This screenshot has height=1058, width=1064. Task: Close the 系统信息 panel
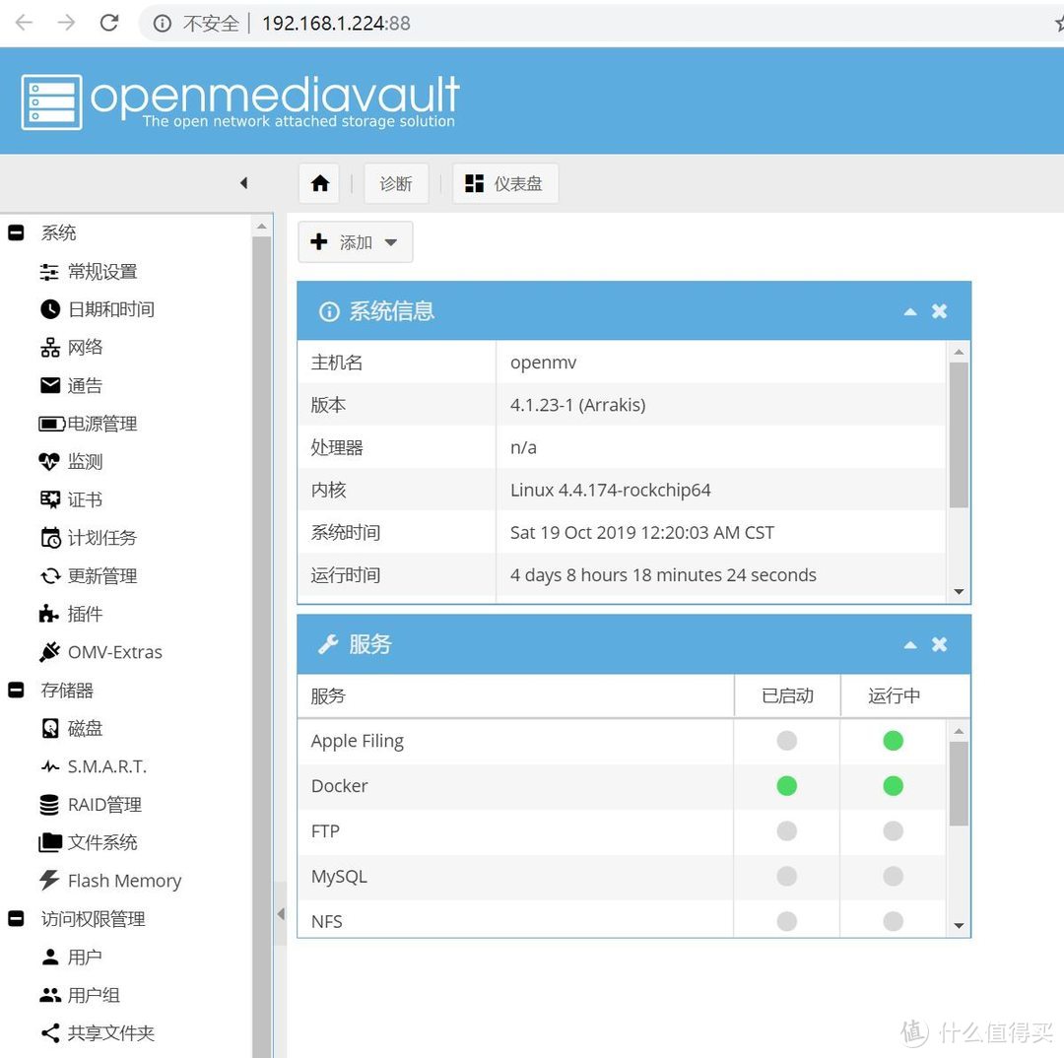click(x=939, y=311)
